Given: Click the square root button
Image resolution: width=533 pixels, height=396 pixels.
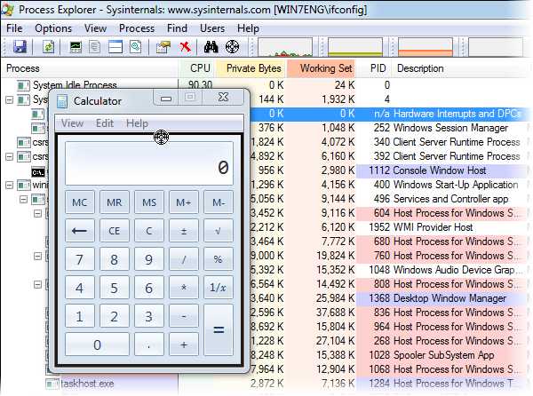Looking at the screenshot, I should (x=219, y=231).
